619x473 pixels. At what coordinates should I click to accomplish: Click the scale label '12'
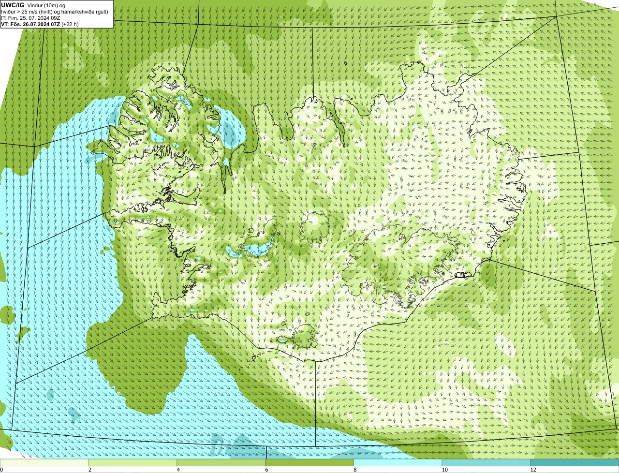pos(533,470)
